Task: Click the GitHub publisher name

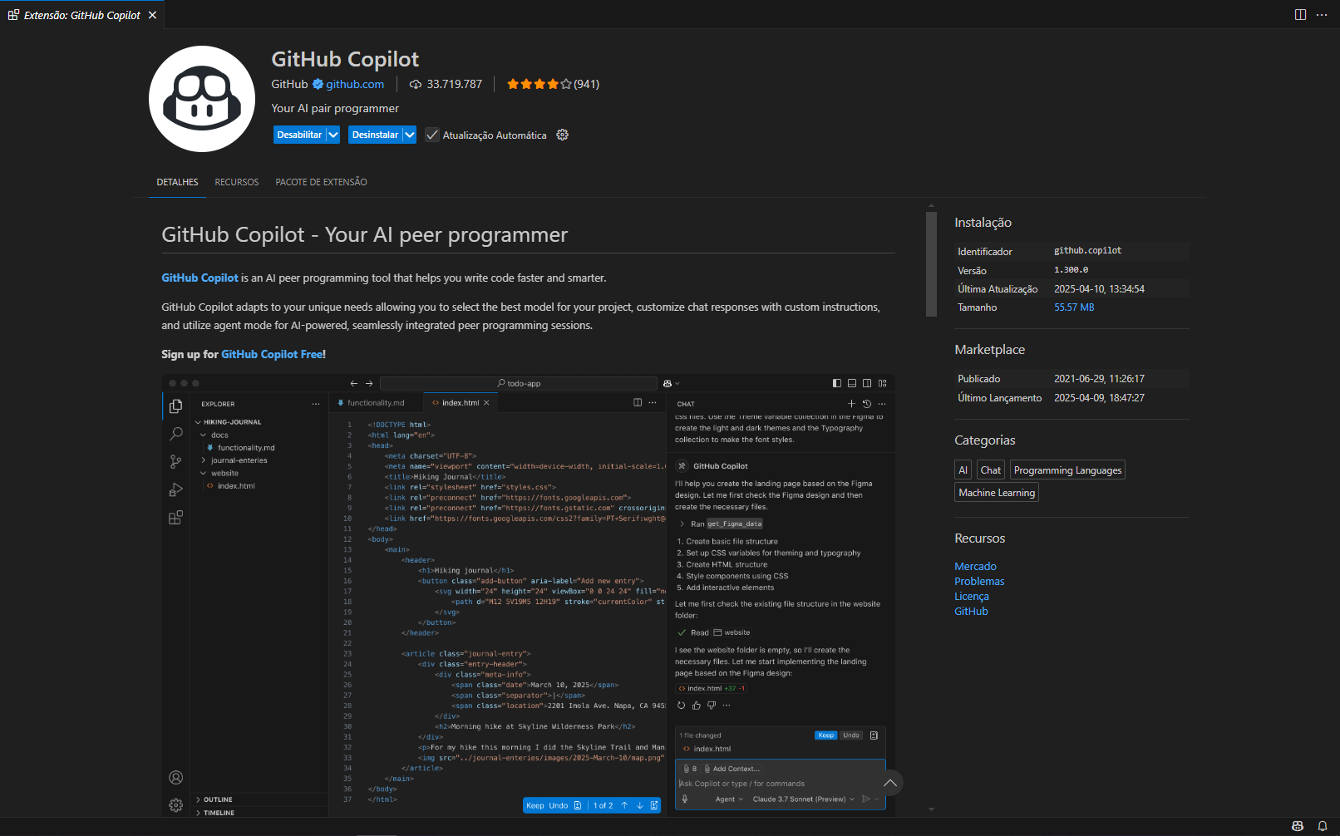Action: tap(289, 84)
